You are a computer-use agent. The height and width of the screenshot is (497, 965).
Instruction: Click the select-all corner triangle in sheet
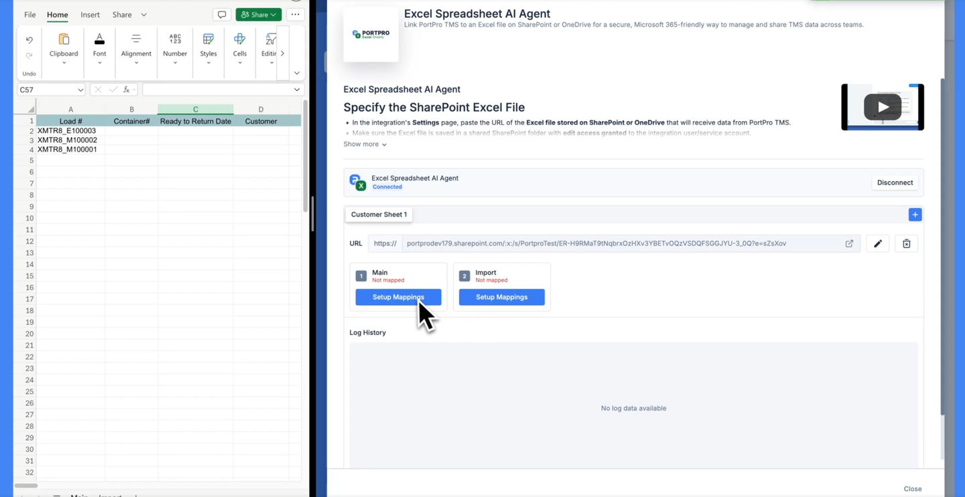31,109
